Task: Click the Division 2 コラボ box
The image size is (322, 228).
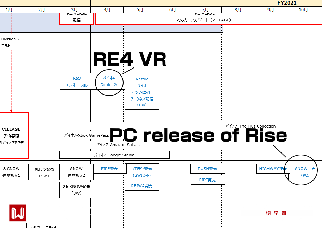Action: [x=11, y=42]
